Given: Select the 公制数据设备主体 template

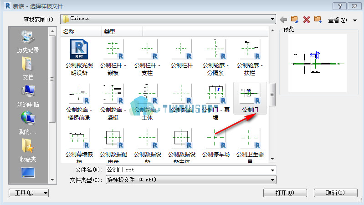Looking at the screenshot, I should point(181,145).
